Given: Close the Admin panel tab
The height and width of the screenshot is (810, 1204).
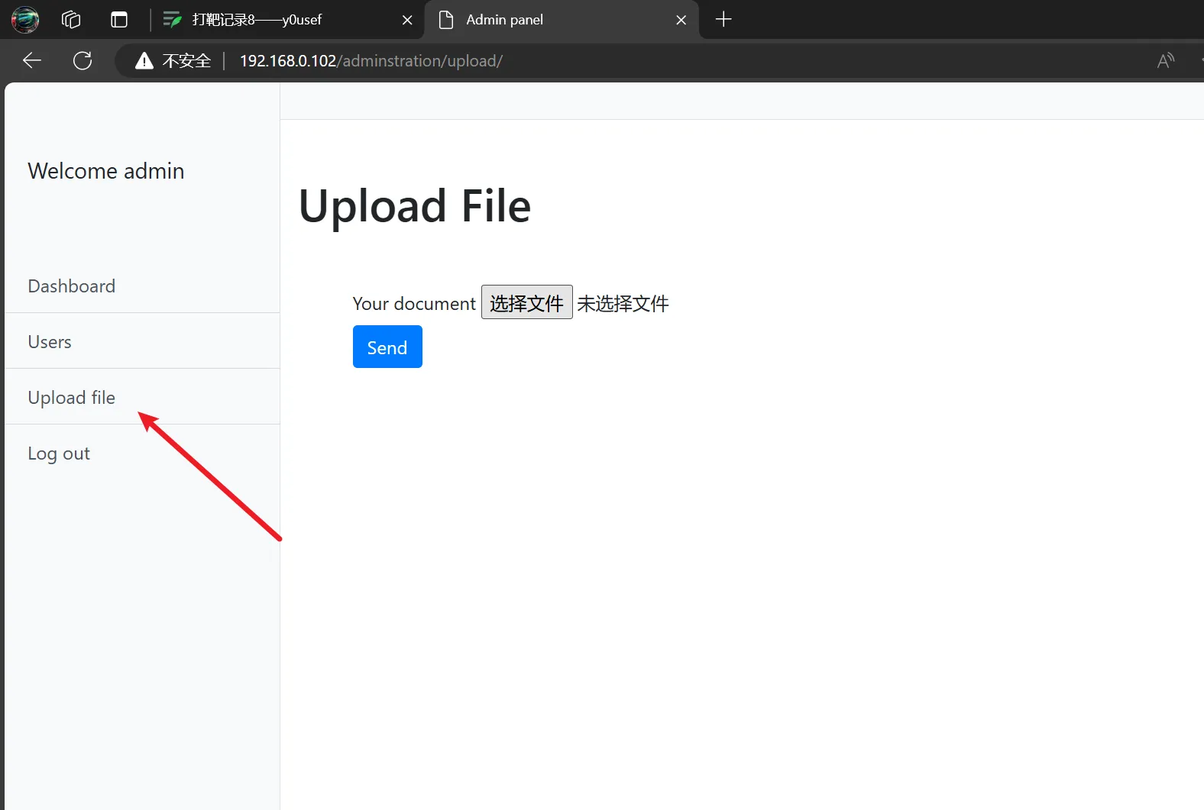Looking at the screenshot, I should click(x=681, y=20).
